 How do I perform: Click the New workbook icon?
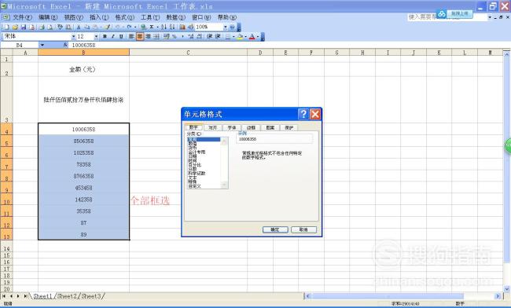[x=6, y=27]
